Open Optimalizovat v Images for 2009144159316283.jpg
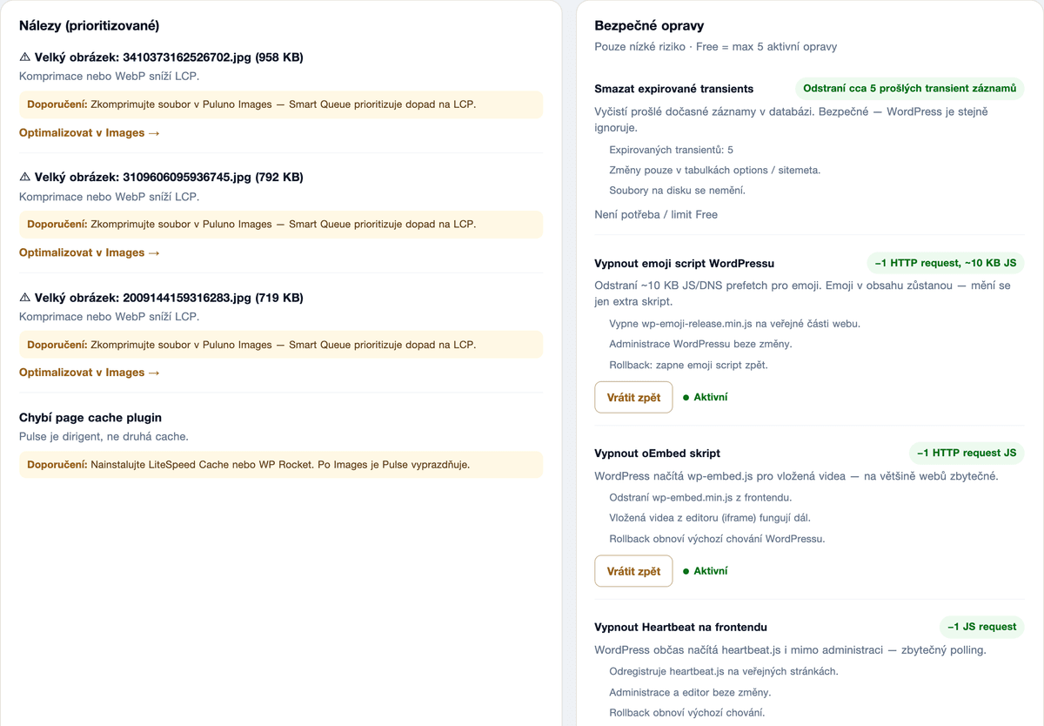The image size is (1044, 726). point(90,373)
